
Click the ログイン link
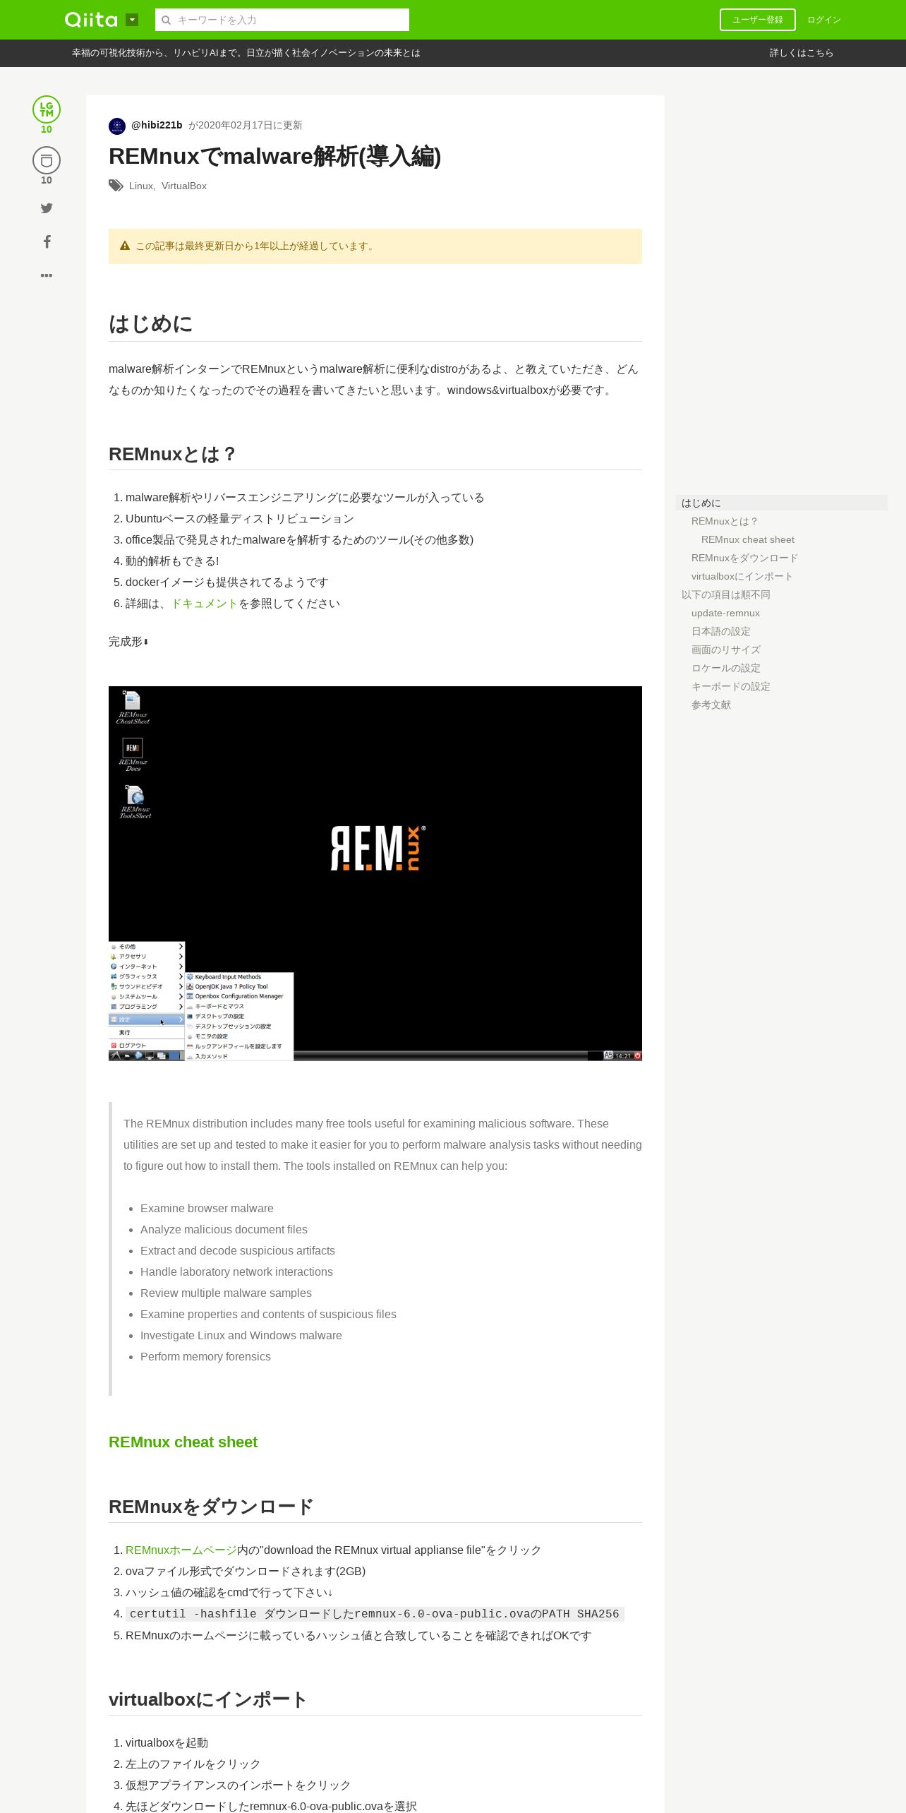click(x=823, y=20)
